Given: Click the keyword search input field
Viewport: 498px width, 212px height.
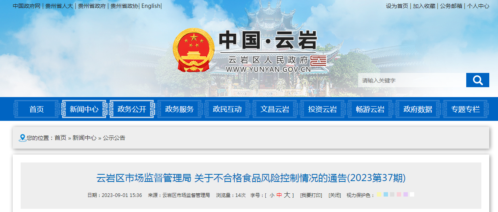Looking at the screenshot, I should pyautogui.click(x=412, y=80).
